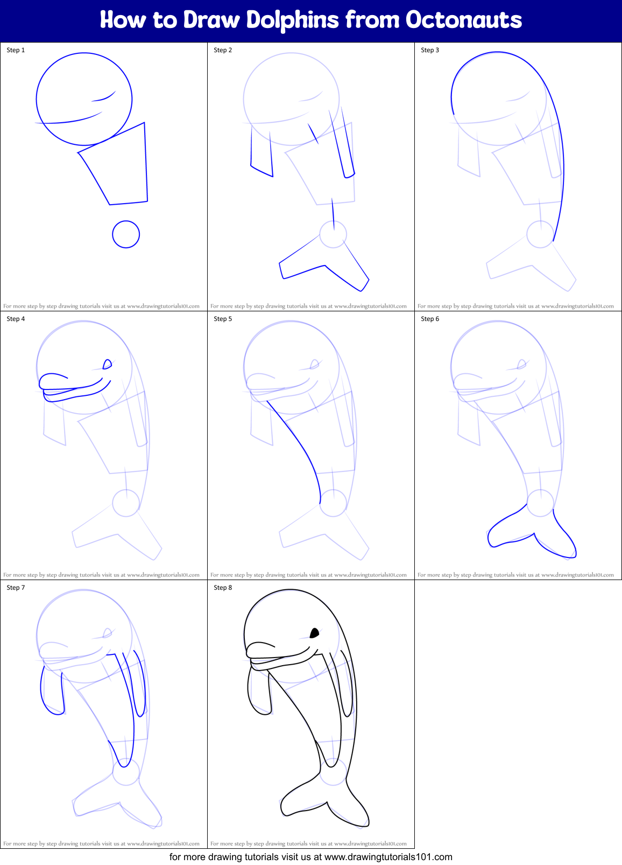Viewport: 622px width, 865px height.
Task: Click the 'Step 2' label
Action: point(223,50)
